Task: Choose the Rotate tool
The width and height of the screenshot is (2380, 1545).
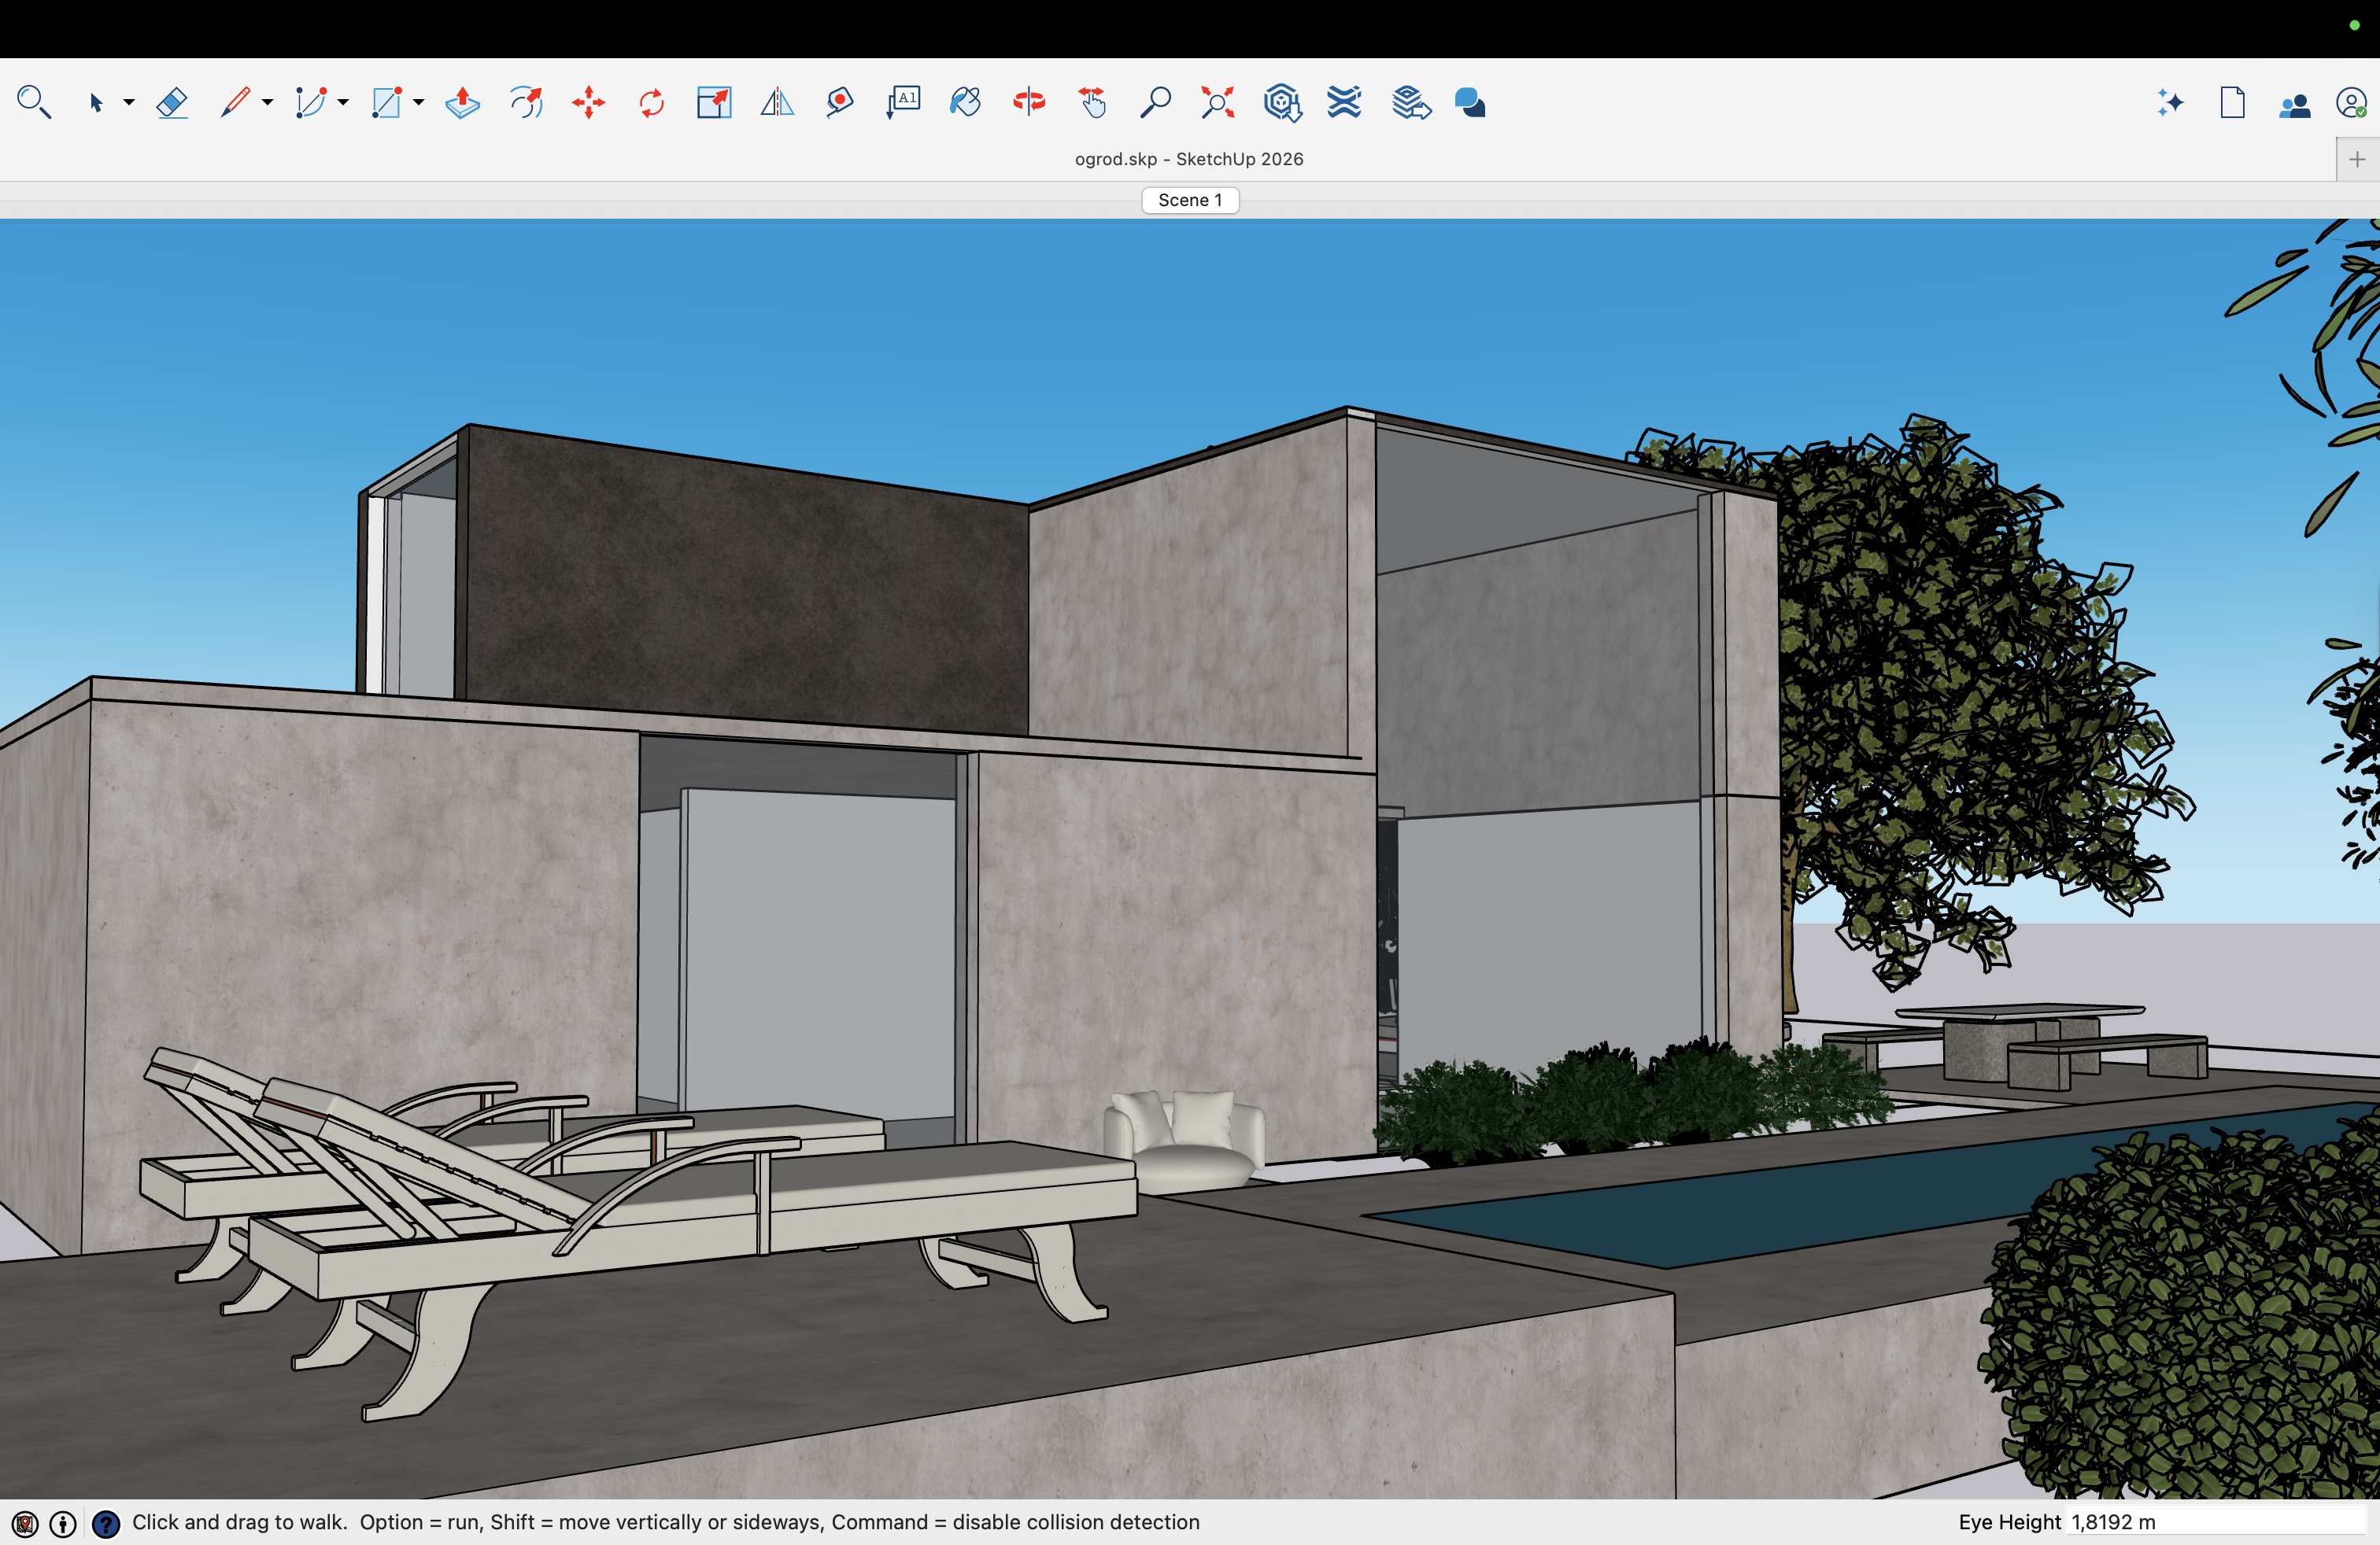Action: click(x=651, y=102)
